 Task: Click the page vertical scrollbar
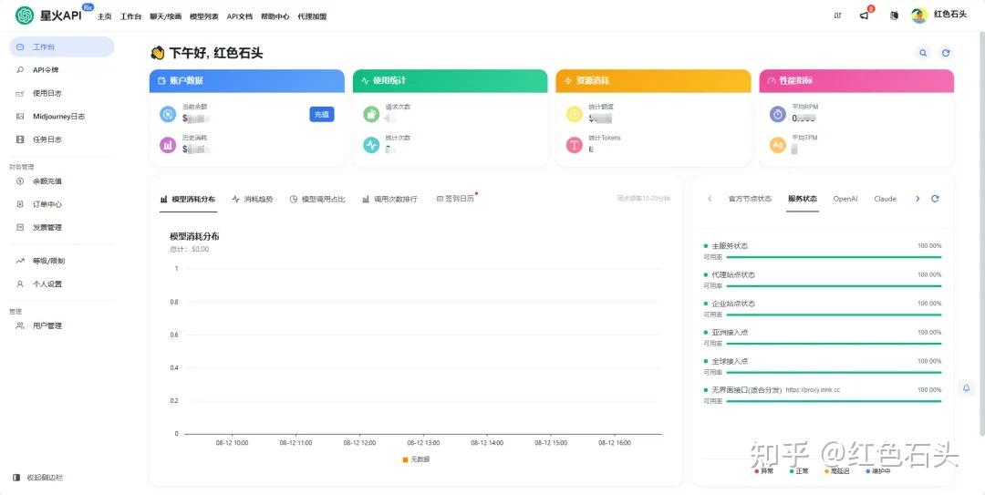click(982, 232)
